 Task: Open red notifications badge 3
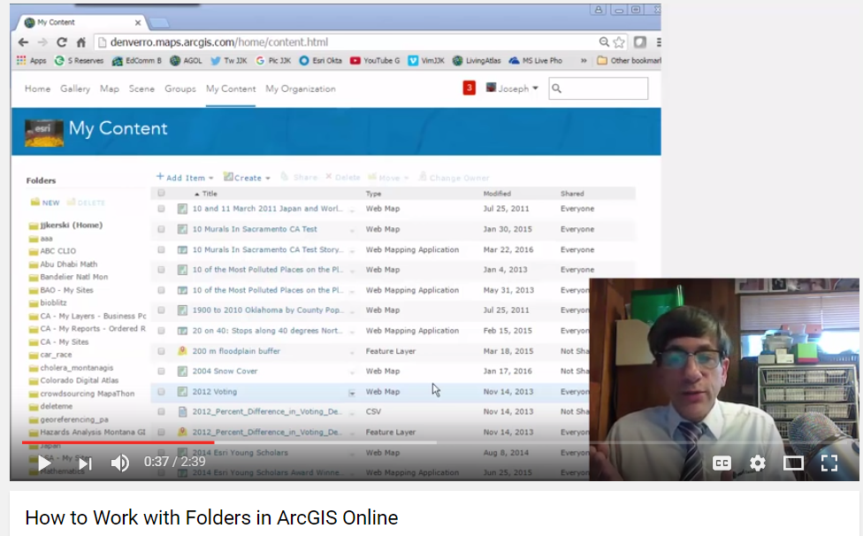pos(469,88)
